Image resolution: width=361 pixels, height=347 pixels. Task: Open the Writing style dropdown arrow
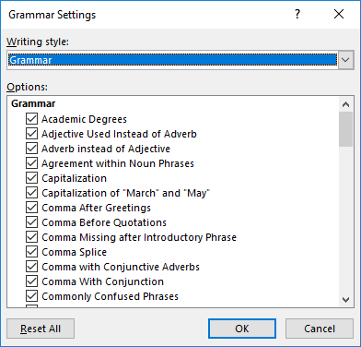coord(345,60)
